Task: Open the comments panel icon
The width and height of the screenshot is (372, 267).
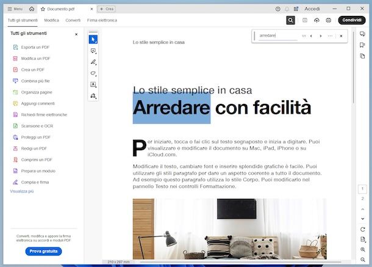Action: (362, 34)
